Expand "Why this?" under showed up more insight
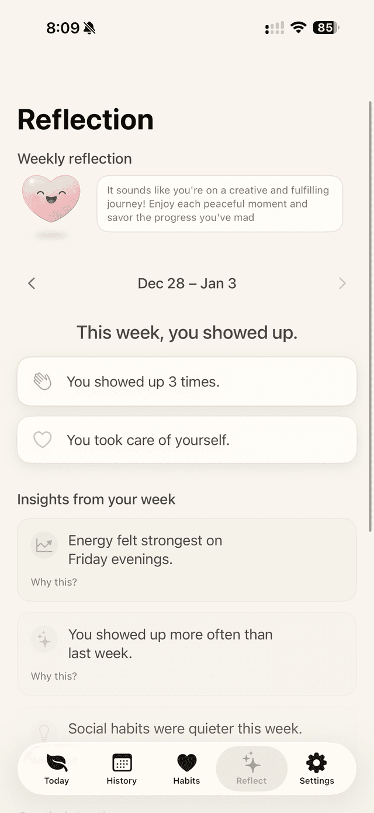Image resolution: width=374 pixels, height=813 pixels. 54,676
